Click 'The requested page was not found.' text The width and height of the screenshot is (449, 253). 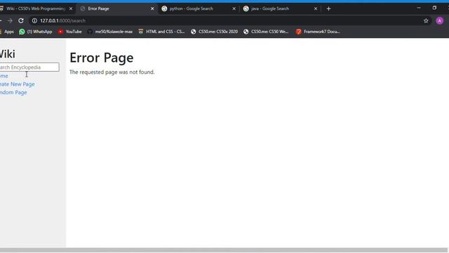(112, 72)
